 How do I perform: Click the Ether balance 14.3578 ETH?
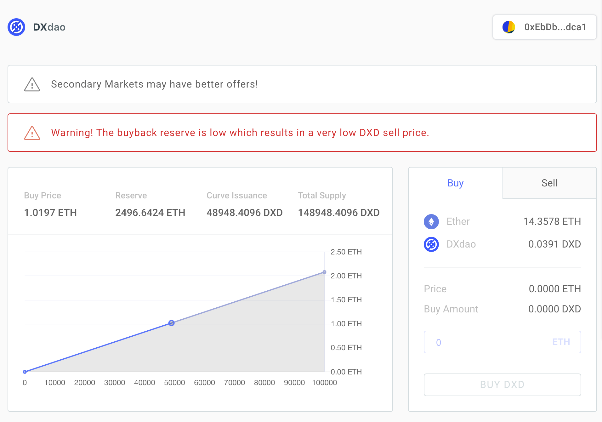click(x=552, y=221)
